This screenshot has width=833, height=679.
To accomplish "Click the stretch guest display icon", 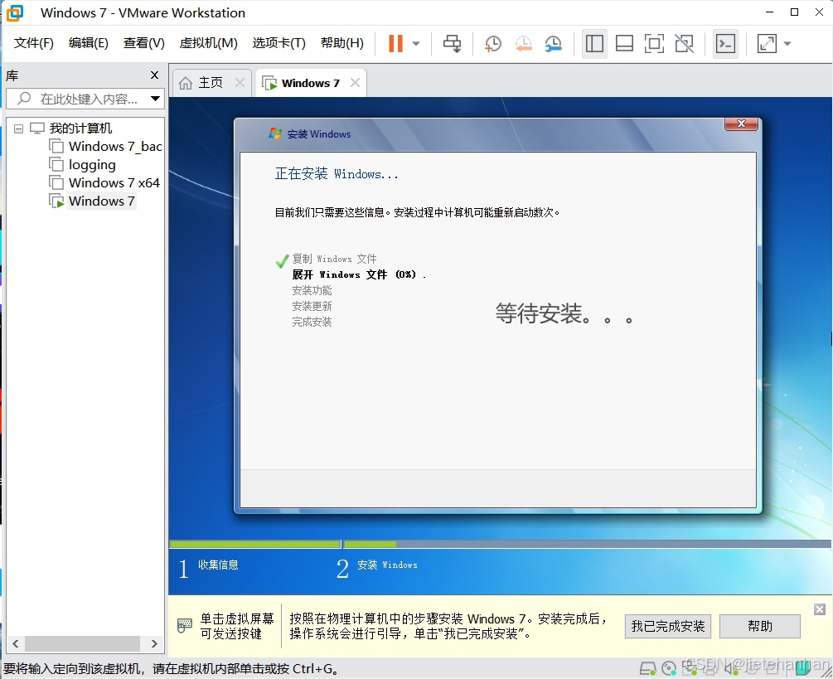I will (x=768, y=44).
